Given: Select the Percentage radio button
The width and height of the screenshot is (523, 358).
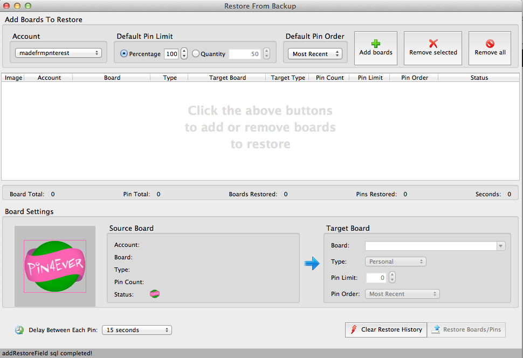Looking at the screenshot, I should pos(124,53).
